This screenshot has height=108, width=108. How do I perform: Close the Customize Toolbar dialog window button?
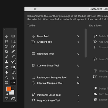[x=35, y=9]
